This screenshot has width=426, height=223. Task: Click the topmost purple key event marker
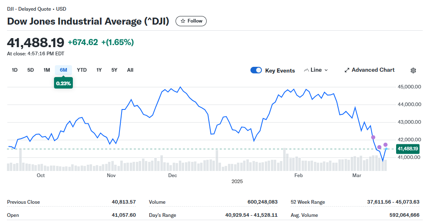(373, 137)
